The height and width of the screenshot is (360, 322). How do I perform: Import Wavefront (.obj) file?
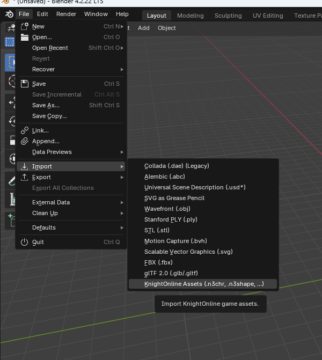coord(203,209)
